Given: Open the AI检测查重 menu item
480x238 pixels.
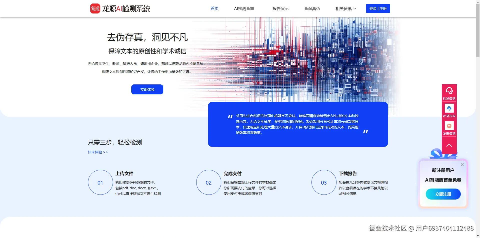Looking at the screenshot, I should pyautogui.click(x=244, y=8).
